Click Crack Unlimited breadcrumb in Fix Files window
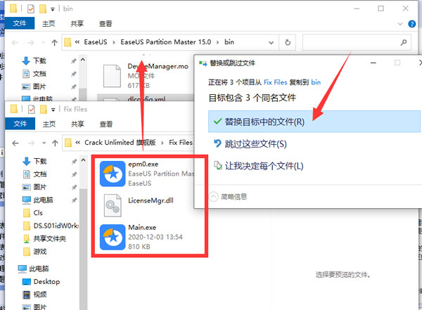Viewport: 422px width, 310px height. [x=120, y=143]
